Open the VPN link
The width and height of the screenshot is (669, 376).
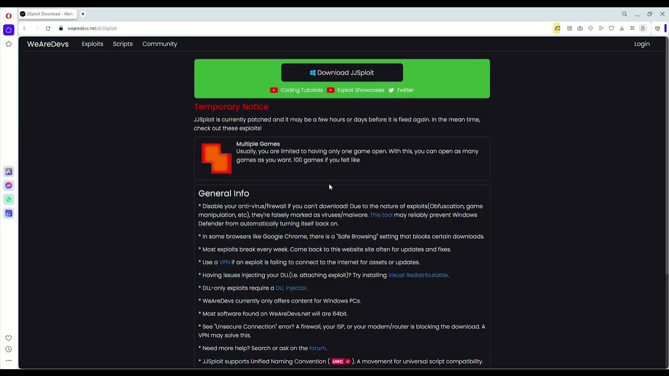pos(225,262)
